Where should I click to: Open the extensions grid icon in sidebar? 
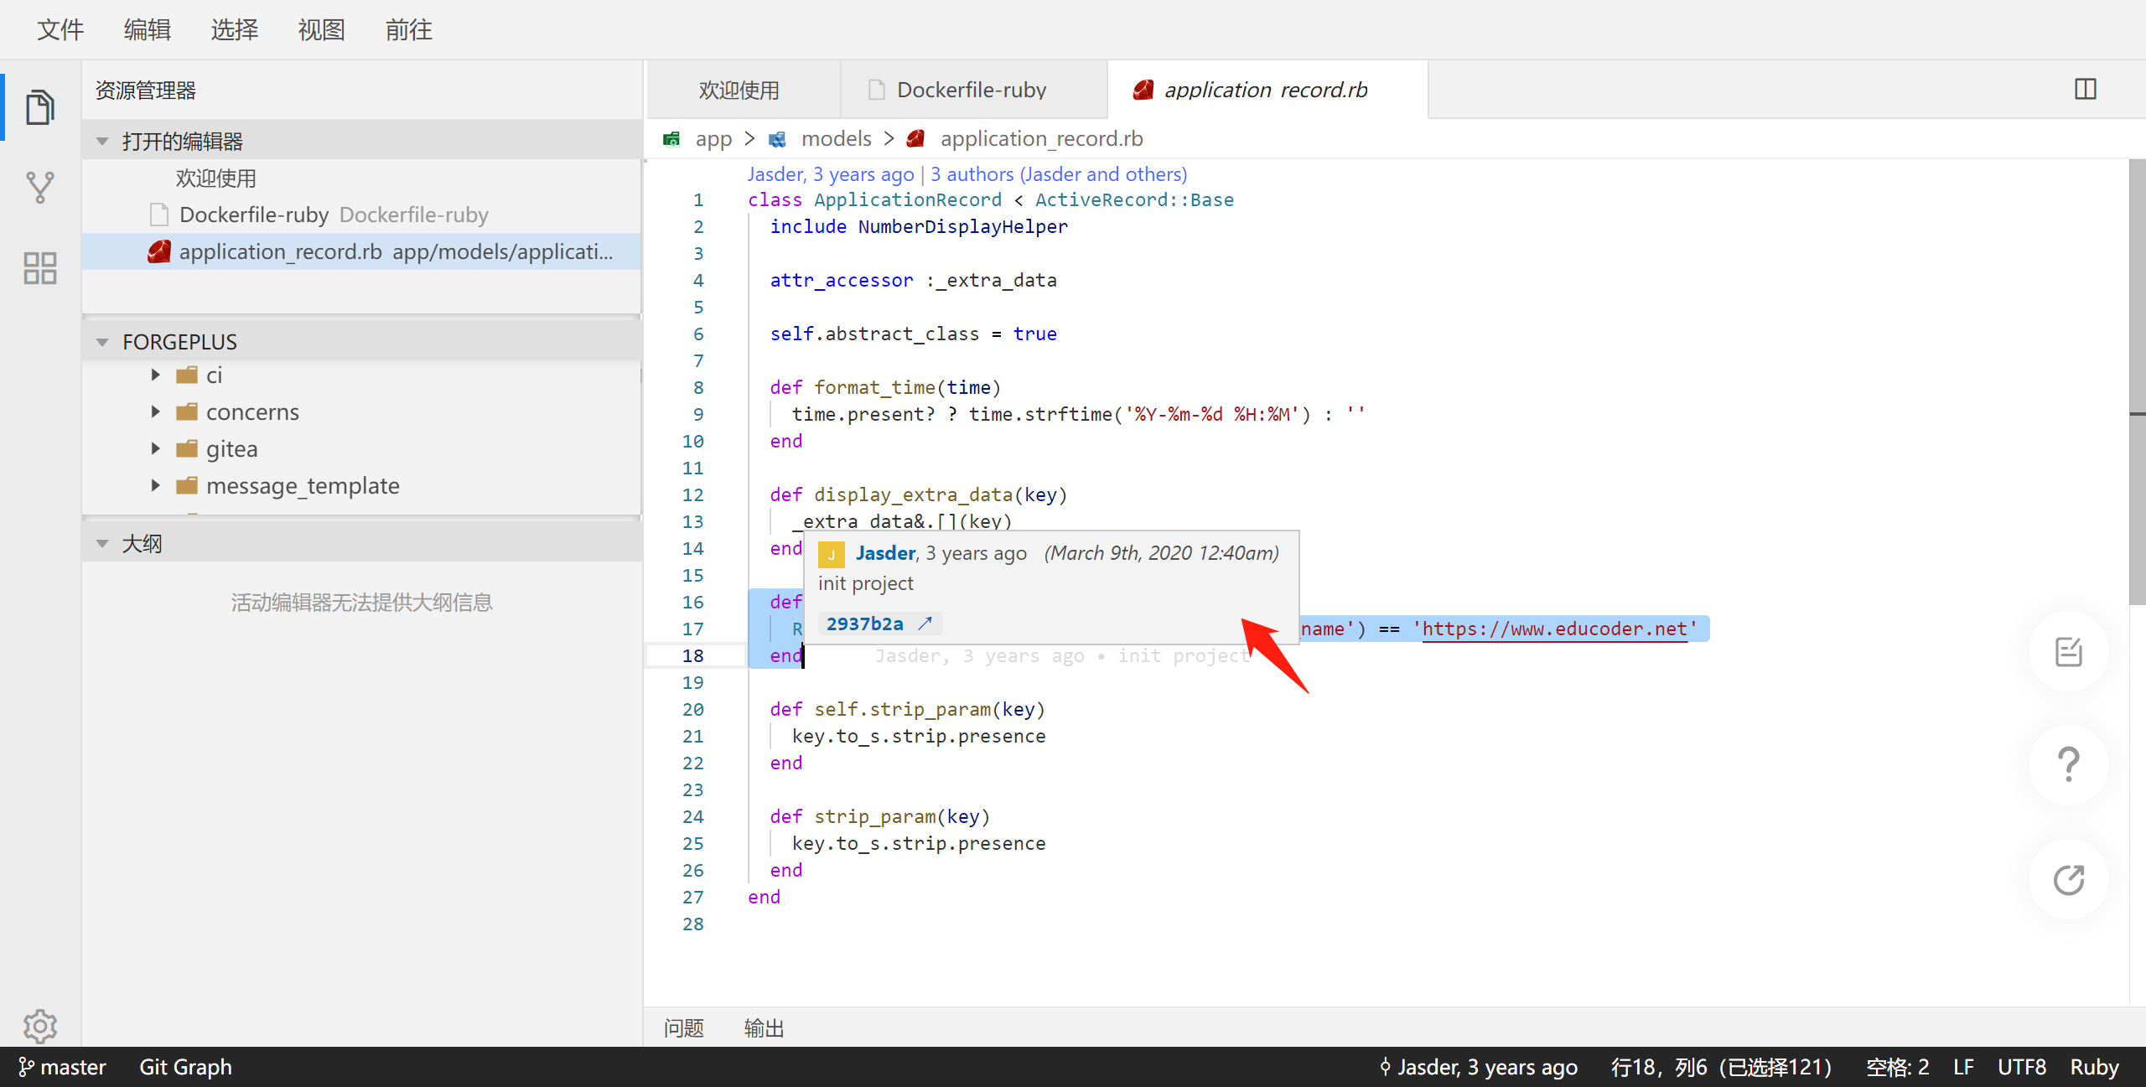point(40,268)
